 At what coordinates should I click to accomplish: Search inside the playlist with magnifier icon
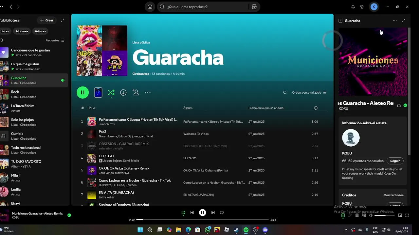point(285,93)
